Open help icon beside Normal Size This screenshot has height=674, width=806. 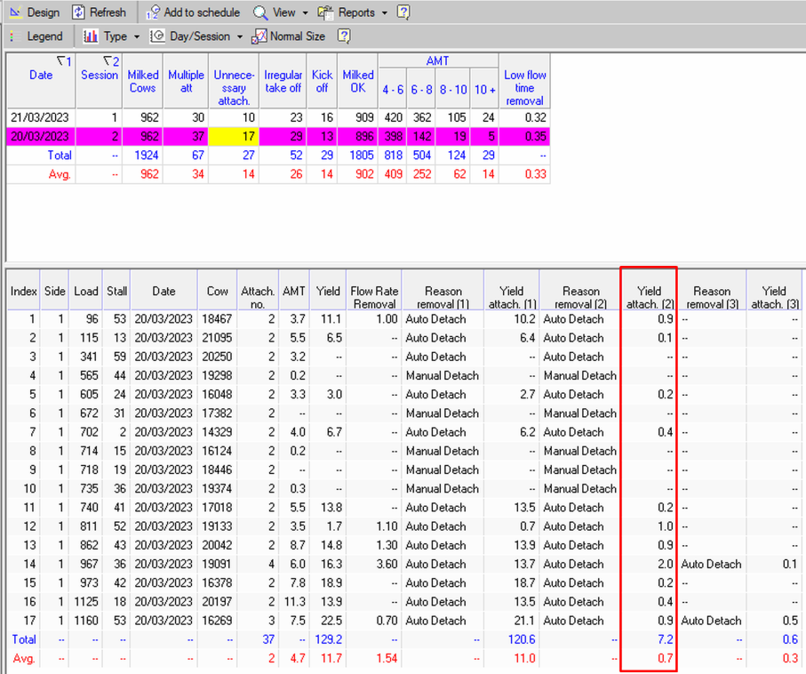(344, 36)
